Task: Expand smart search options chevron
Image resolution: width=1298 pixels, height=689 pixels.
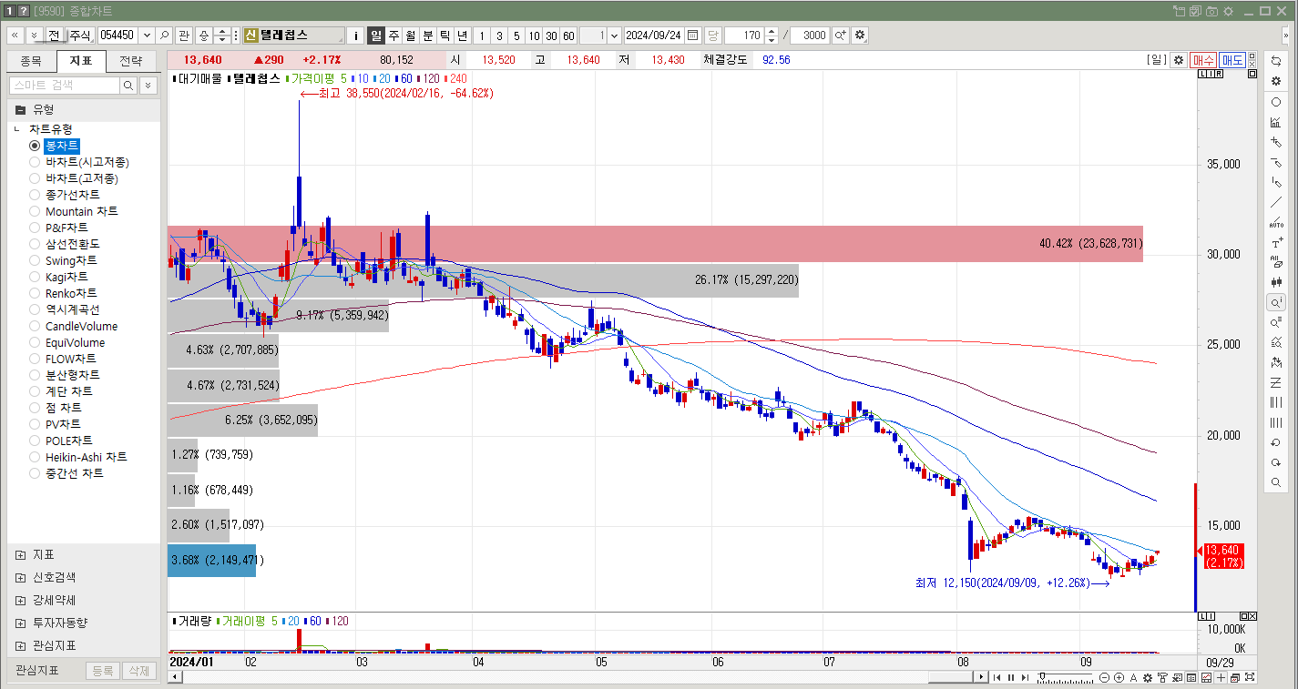Action: coord(148,86)
